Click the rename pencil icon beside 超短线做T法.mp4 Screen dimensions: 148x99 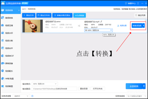coord(101,22)
